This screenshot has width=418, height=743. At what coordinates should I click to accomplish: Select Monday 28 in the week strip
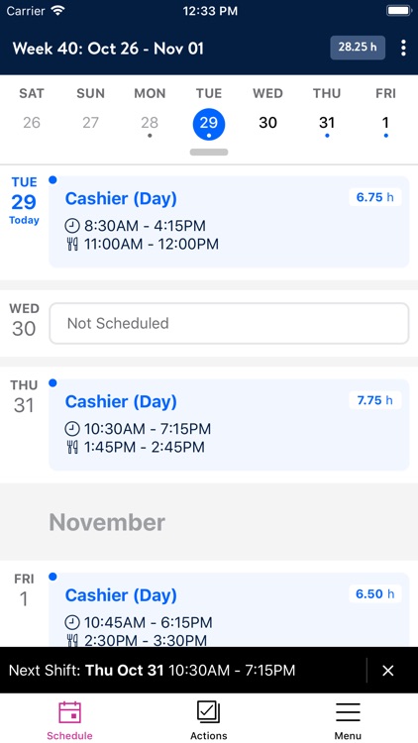[x=150, y=123]
